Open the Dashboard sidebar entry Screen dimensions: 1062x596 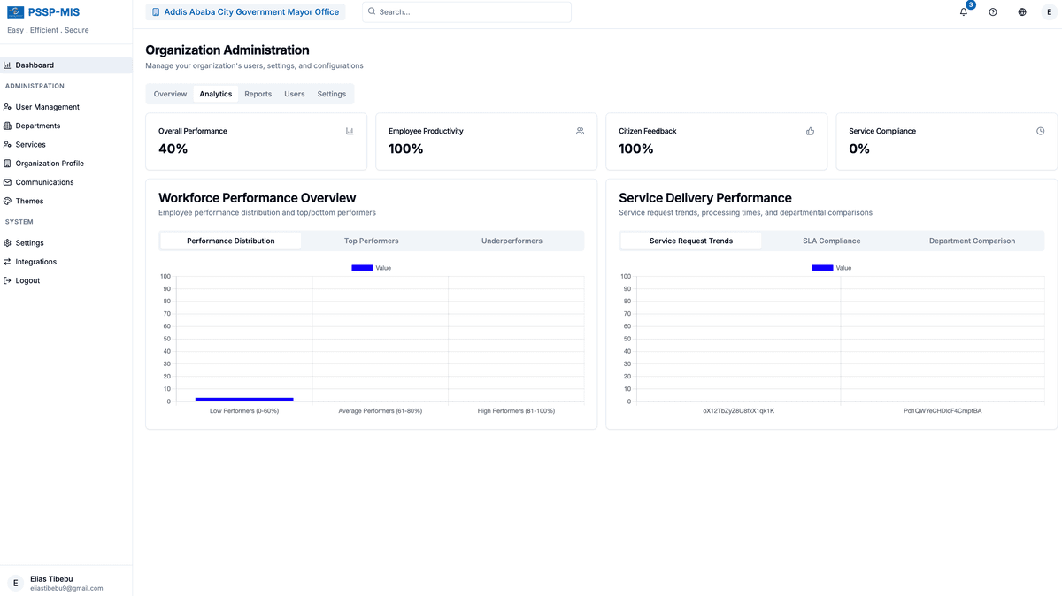click(x=35, y=65)
